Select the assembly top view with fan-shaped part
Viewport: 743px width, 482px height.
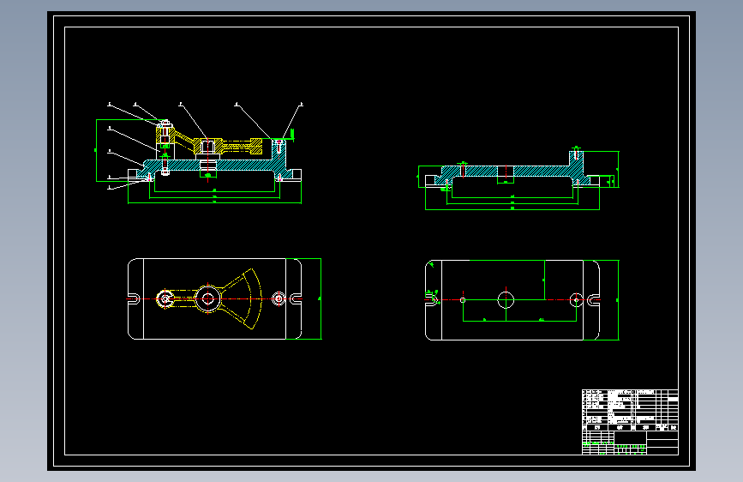(x=224, y=298)
